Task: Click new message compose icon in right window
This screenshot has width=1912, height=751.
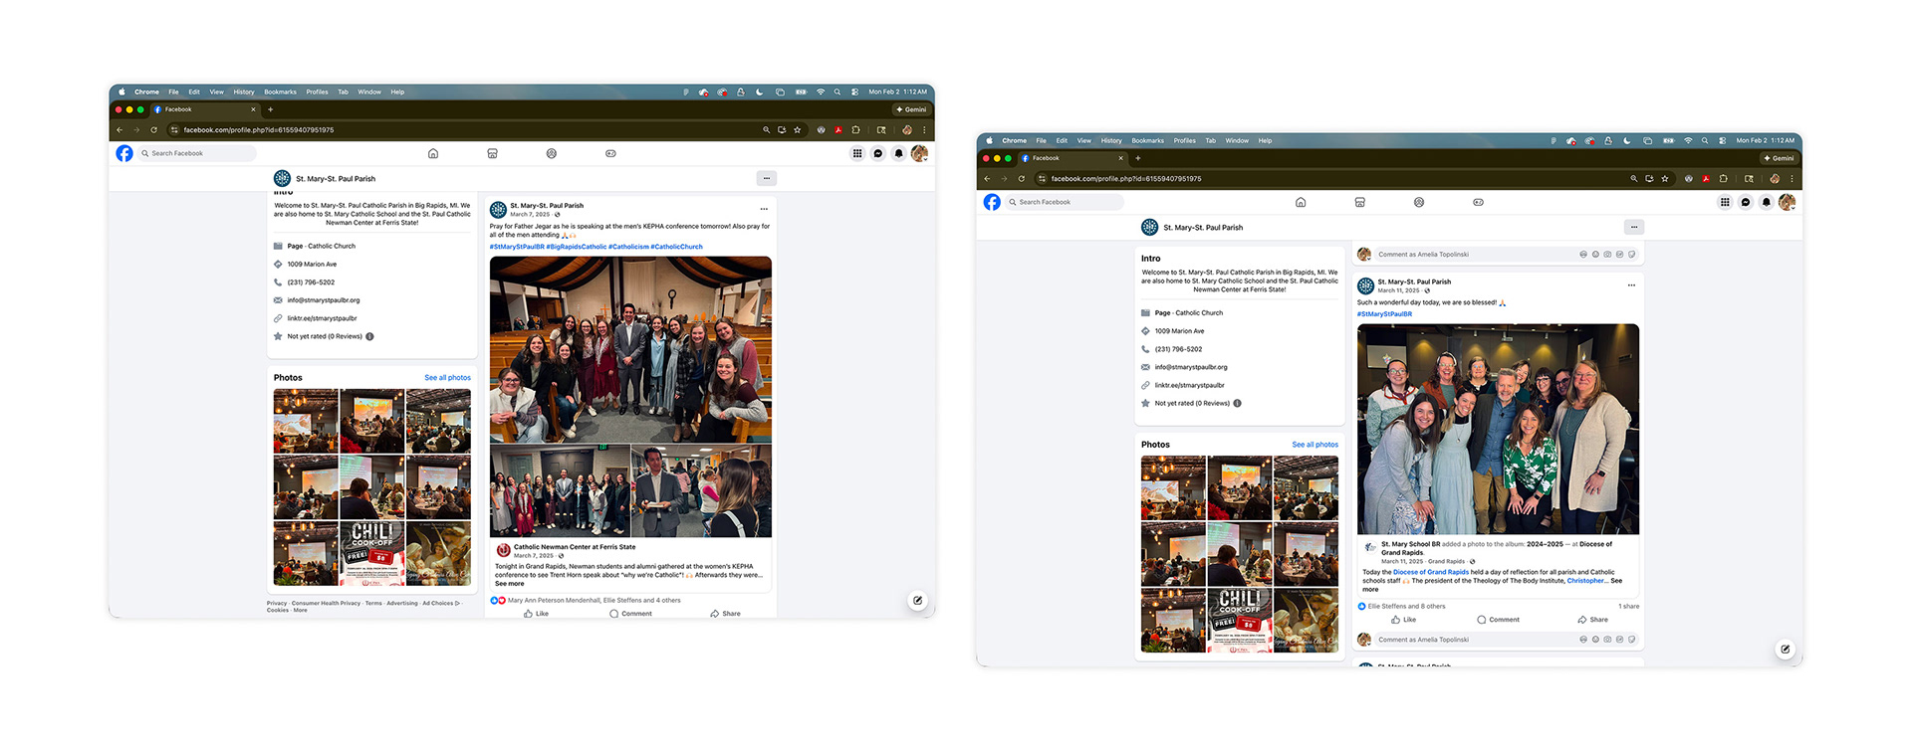Action: [x=1786, y=649]
